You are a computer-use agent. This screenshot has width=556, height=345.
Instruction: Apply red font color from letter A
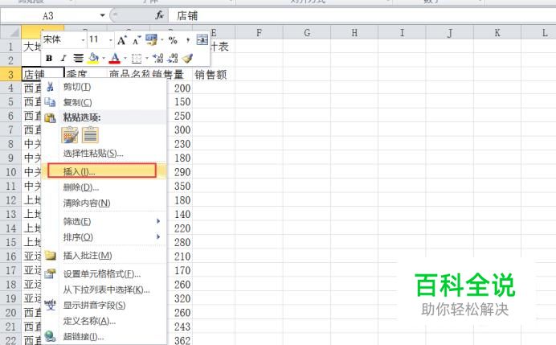[x=115, y=58]
